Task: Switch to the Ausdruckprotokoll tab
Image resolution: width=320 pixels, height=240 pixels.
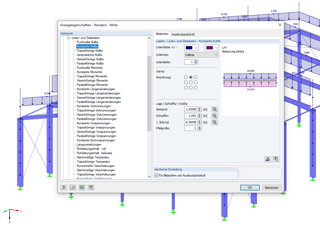Action: pyautogui.click(x=183, y=34)
